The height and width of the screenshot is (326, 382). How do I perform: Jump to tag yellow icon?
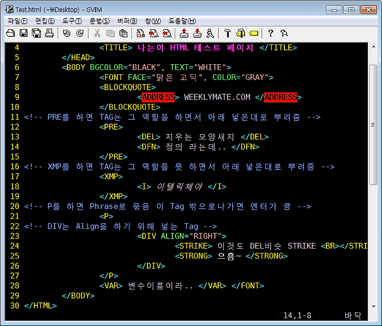pos(254,33)
